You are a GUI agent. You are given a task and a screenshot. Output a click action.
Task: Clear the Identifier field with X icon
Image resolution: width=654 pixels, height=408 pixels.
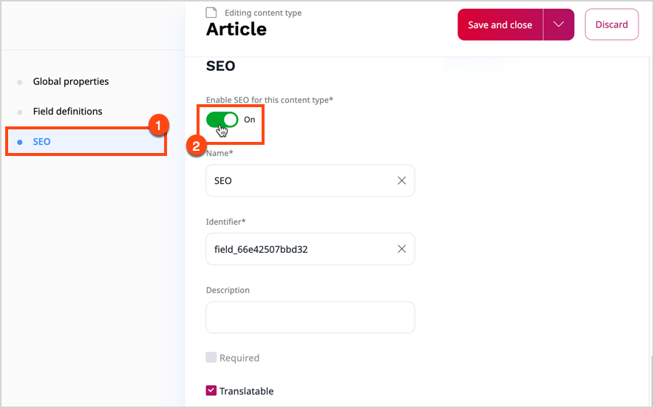(x=401, y=249)
